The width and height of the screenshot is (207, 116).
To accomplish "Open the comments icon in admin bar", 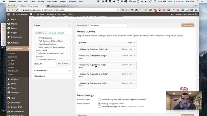I will (31, 14).
